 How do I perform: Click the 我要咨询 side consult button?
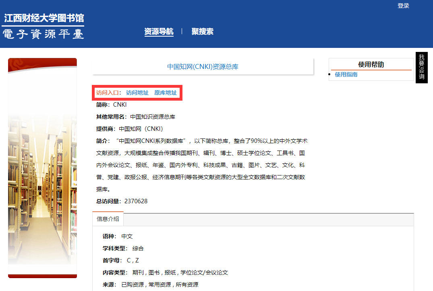tap(421, 67)
